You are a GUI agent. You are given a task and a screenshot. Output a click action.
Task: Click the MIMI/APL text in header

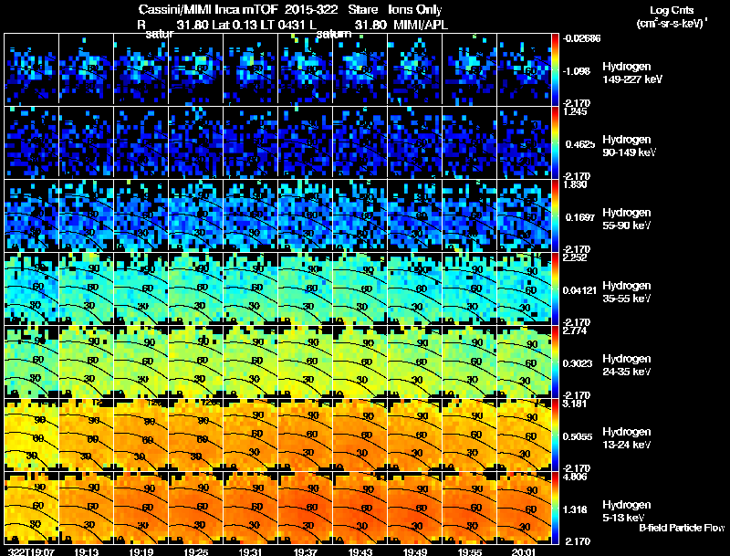tap(421, 25)
